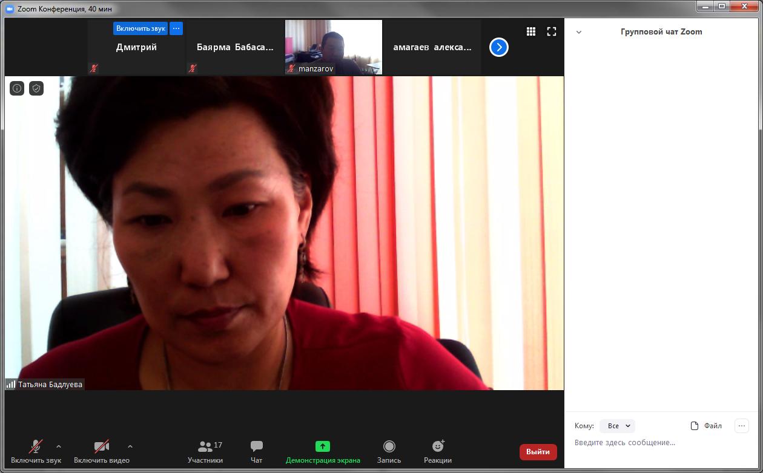Enter full screen mode
Viewport: 763px width, 473px height.
pos(551,31)
